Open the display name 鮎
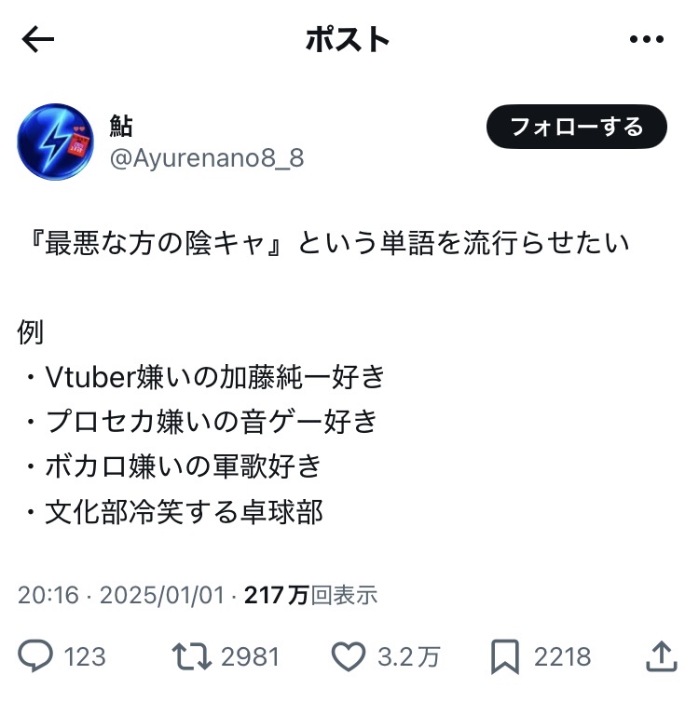Viewport: 699px width, 702px height. tap(121, 126)
